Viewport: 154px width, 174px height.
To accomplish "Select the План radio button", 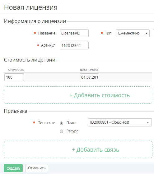I will click(62, 123).
